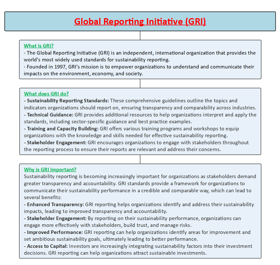Screen dimensions: 280x265
Task: Click the connector between second and third boxes
Action: tap(140, 159)
